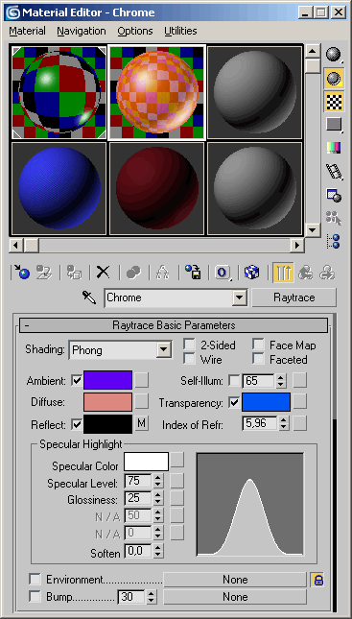The image size is (352, 619).
Task: Enable the Self-Illum checkbox
Action: pos(234,381)
